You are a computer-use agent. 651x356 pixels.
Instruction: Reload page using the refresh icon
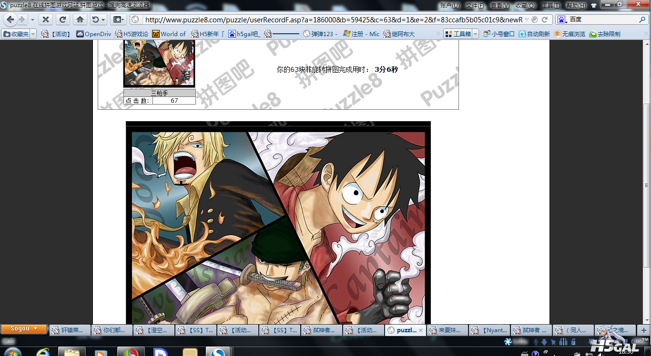point(62,19)
